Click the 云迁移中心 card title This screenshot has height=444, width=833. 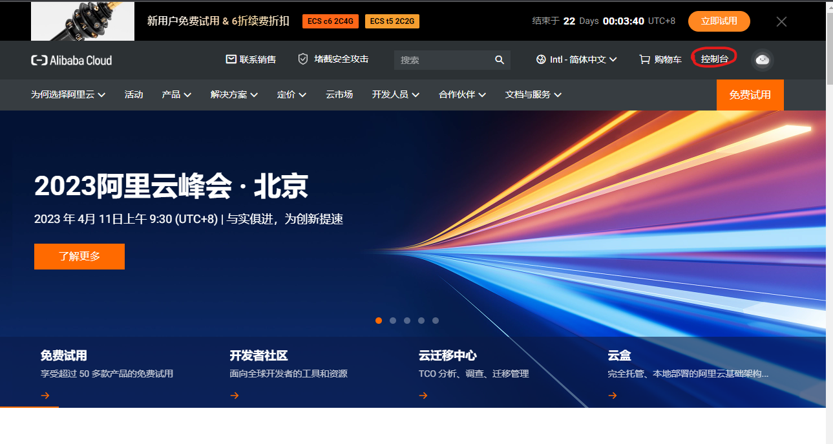click(x=448, y=355)
